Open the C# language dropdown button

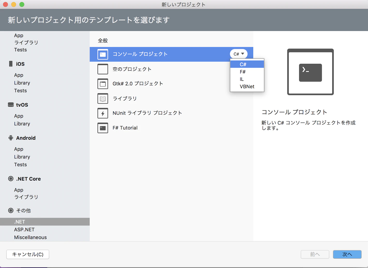click(239, 54)
